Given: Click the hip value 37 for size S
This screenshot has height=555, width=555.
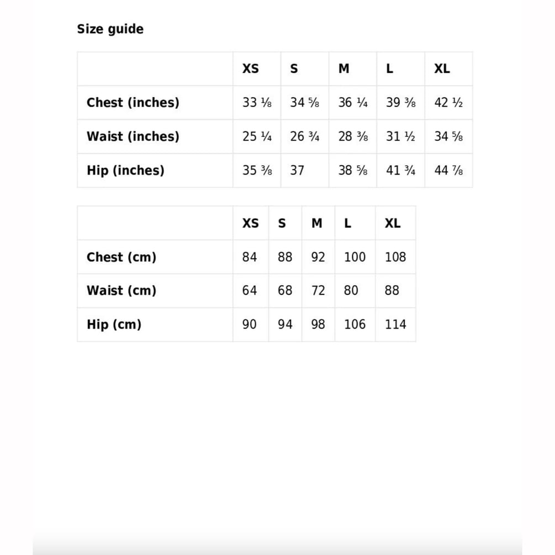Looking at the screenshot, I should (297, 170).
